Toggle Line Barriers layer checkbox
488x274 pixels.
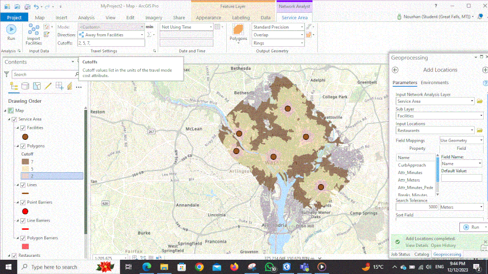[23, 221]
